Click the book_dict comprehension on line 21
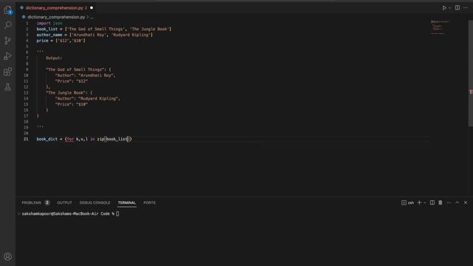This screenshot has width=473, height=266. tap(84, 139)
